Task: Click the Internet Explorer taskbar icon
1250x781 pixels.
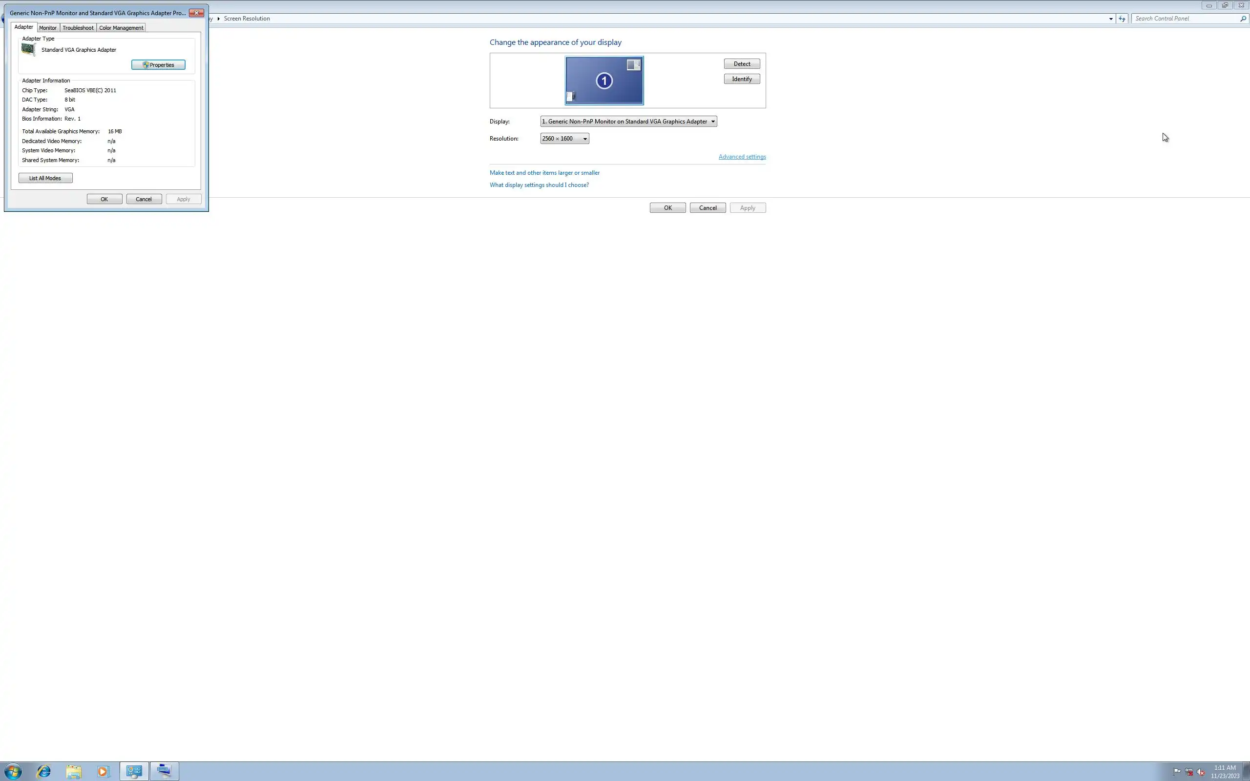Action: pyautogui.click(x=44, y=771)
